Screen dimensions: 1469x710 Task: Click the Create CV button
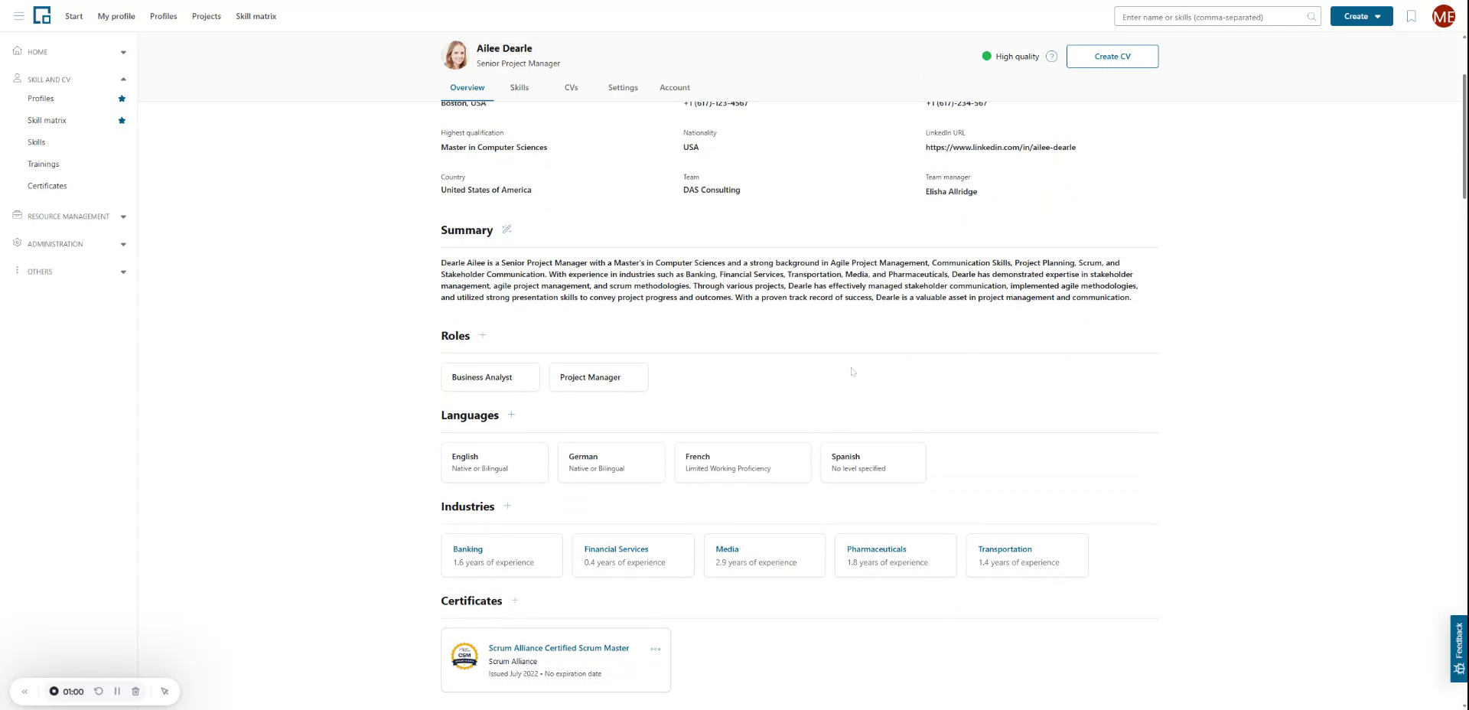[1112, 57]
